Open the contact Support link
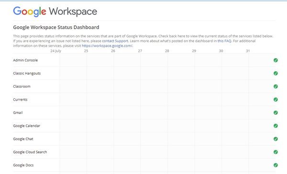287x174 pixels. coord(115,41)
